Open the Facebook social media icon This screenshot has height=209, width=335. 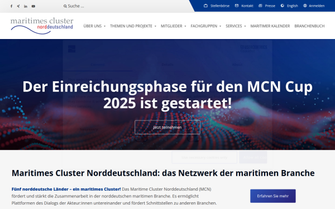tap(12, 6)
